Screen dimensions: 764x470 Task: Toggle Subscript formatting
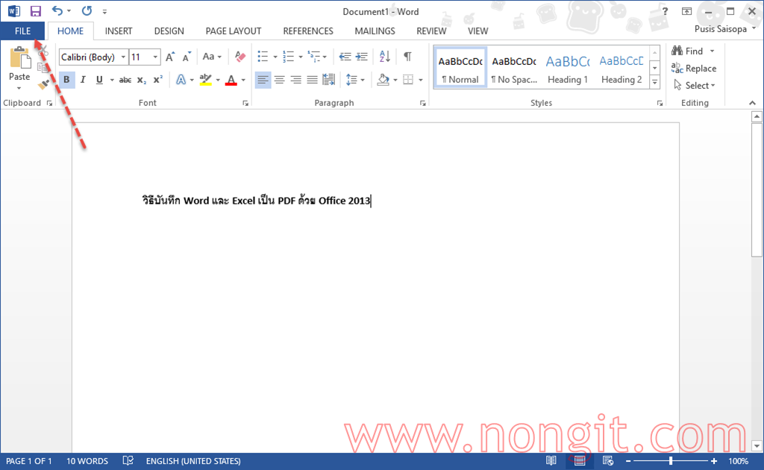coord(142,80)
